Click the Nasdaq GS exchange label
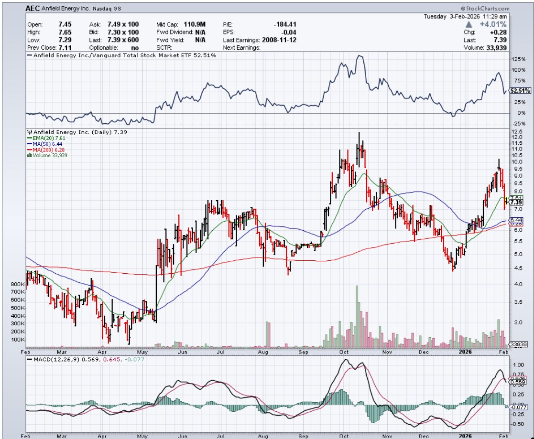 coord(107,9)
